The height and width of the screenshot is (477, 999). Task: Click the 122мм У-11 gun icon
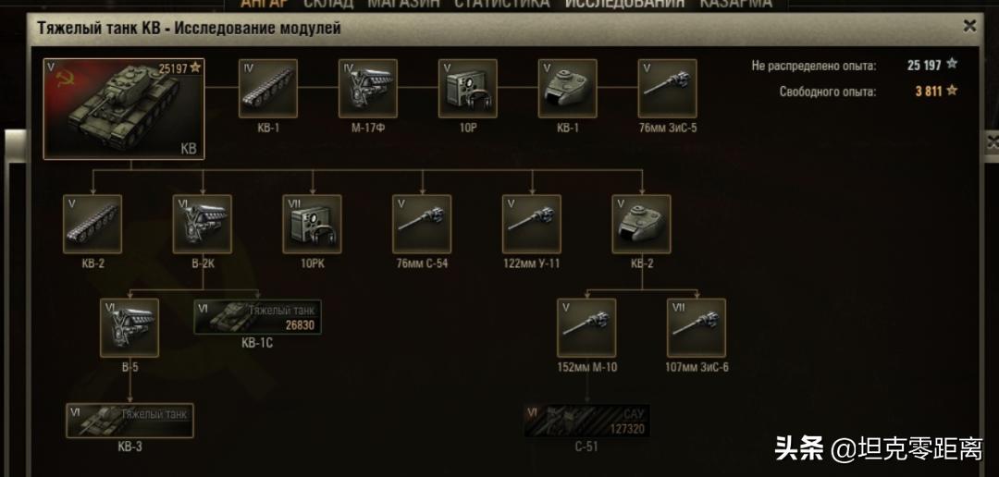click(x=531, y=224)
